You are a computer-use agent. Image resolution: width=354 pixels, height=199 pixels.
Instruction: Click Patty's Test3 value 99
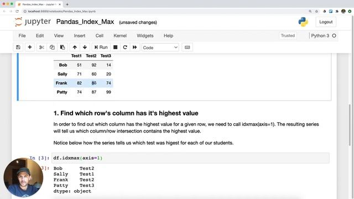click(x=108, y=92)
